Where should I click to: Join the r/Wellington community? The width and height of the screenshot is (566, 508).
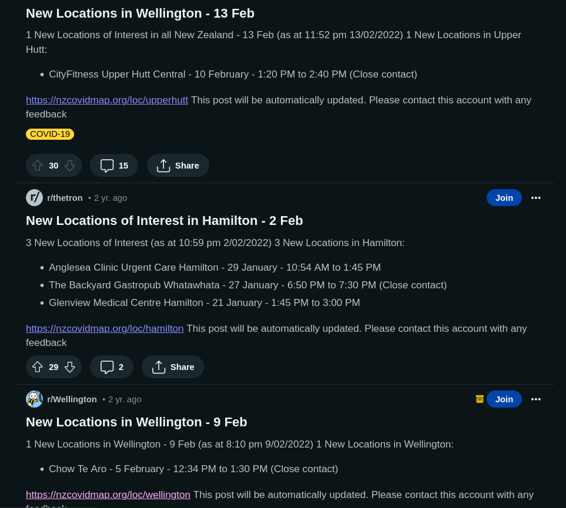(504, 399)
